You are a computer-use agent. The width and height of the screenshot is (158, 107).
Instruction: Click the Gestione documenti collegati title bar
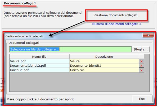74,36
